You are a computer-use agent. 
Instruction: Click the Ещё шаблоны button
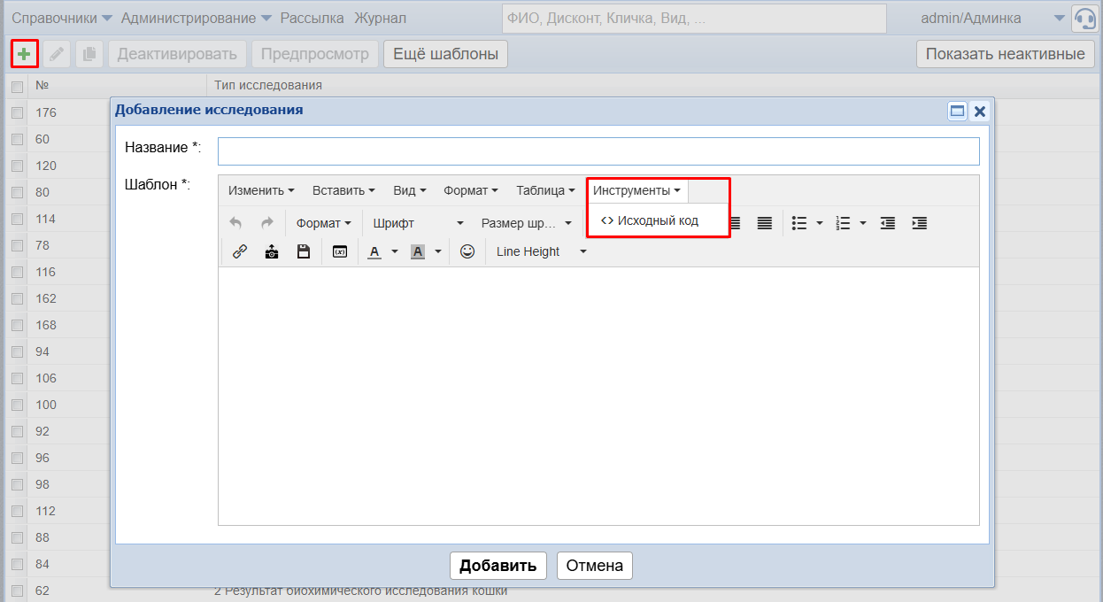point(445,54)
